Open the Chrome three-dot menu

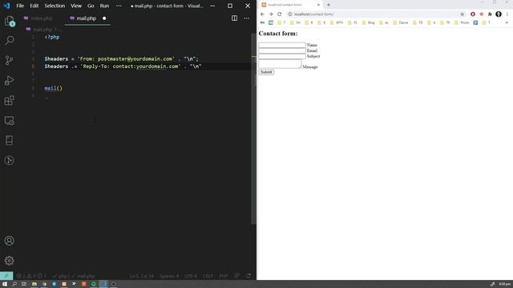[x=507, y=14]
